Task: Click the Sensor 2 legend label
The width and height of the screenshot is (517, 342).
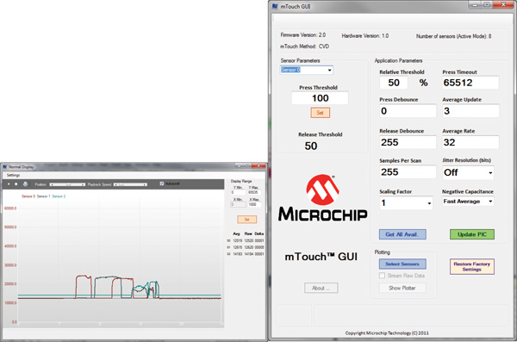Action: pyautogui.click(x=59, y=196)
